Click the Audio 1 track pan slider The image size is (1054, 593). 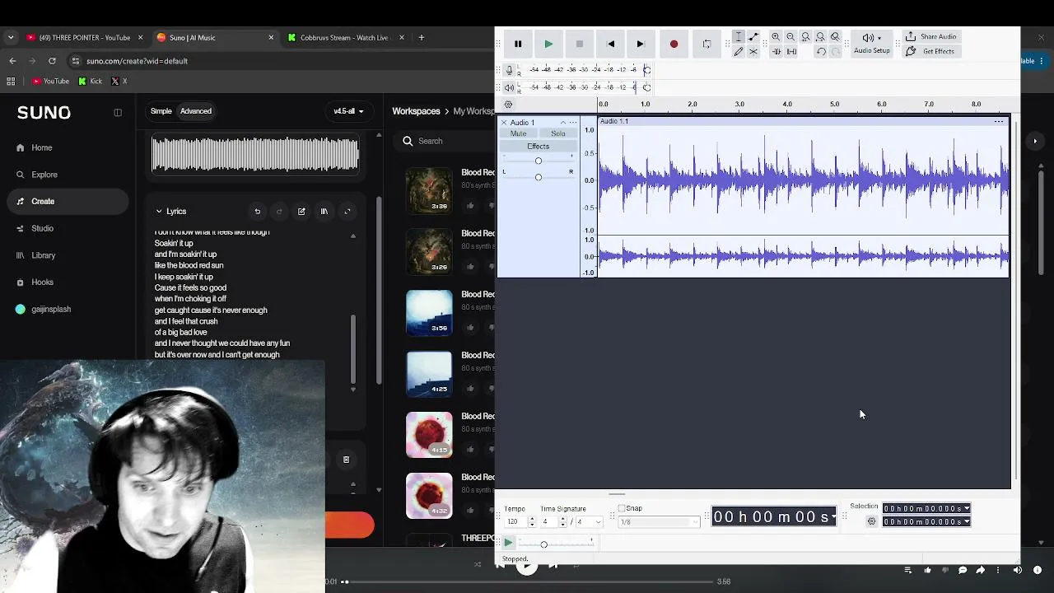[x=539, y=177]
